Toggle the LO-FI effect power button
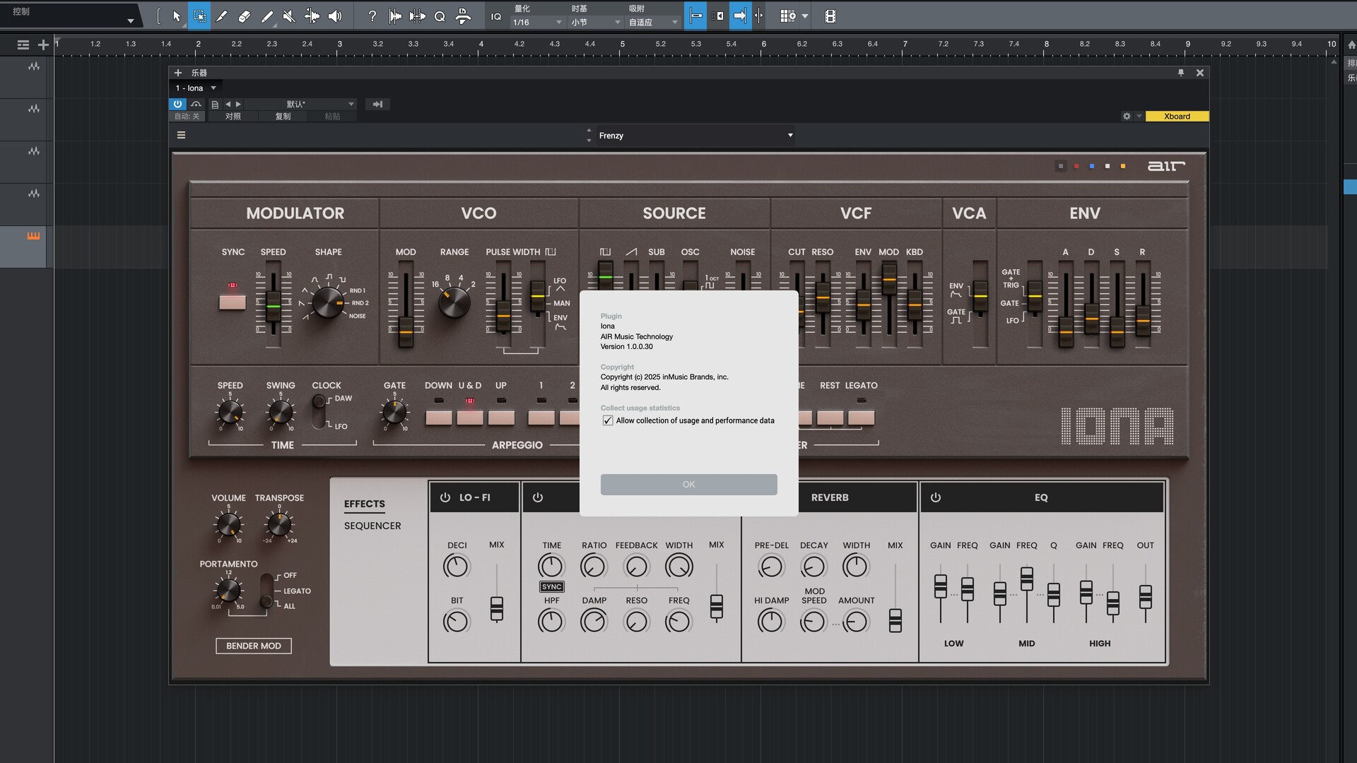This screenshot has height=763, width=1357. (445, 497)
